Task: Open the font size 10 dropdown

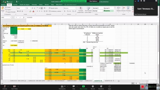Action: [30, 8]
